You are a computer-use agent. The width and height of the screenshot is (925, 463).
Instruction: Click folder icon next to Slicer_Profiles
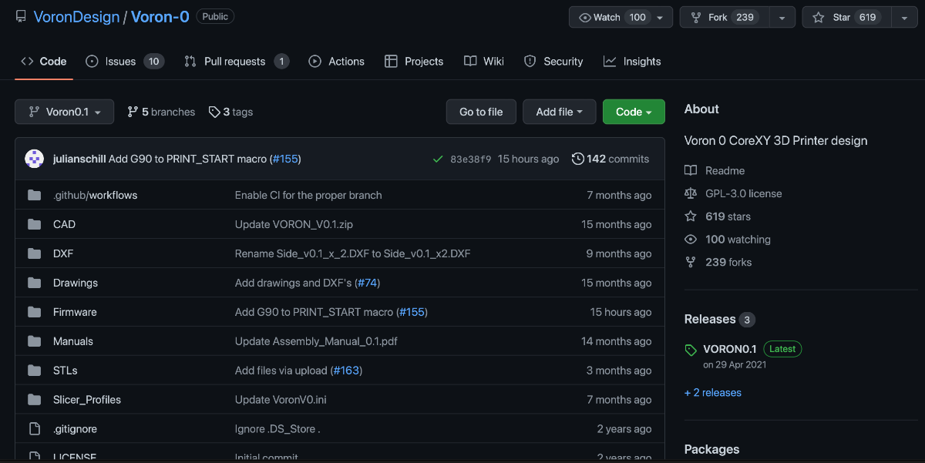pyautogui.click(x=34, y=400)
